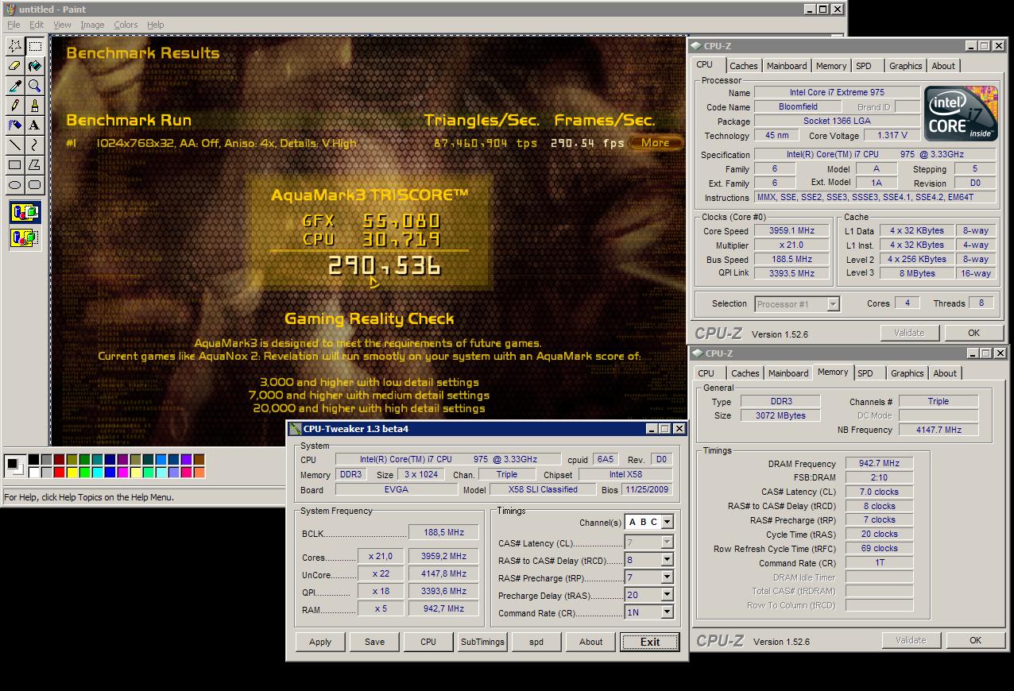1014x691 pixels.
Task: Pick the Eraser tool in Paint's toolbox
Action: [15, 66]
